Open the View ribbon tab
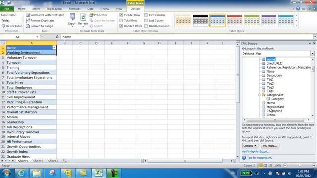The height and width of the screenshot is (178, 317). pos(119,9)
